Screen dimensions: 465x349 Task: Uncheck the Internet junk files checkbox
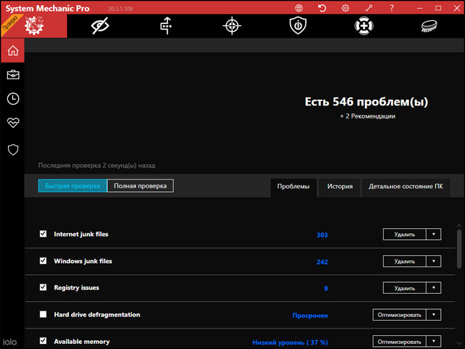[43, 234]
